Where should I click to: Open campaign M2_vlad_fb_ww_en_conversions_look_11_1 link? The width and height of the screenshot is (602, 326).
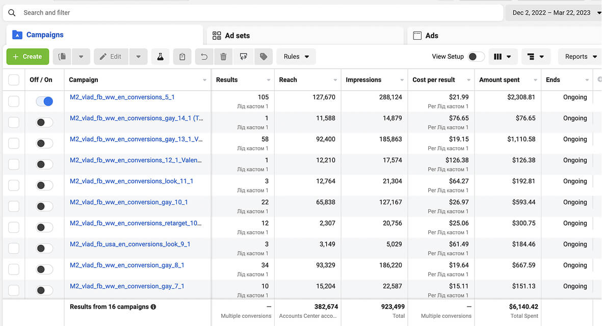tap(132, 181)
